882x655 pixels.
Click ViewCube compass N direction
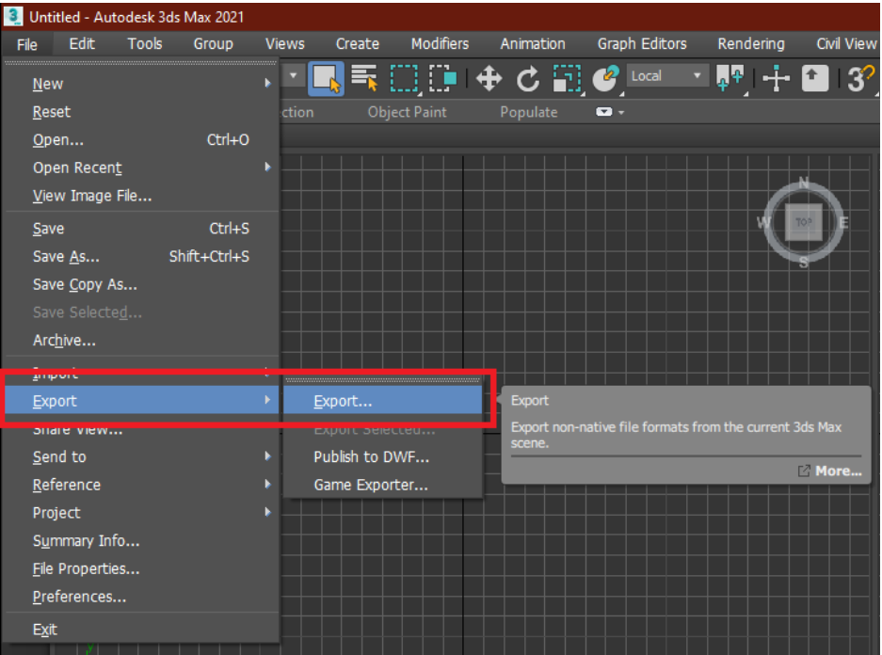pos(804,183)
